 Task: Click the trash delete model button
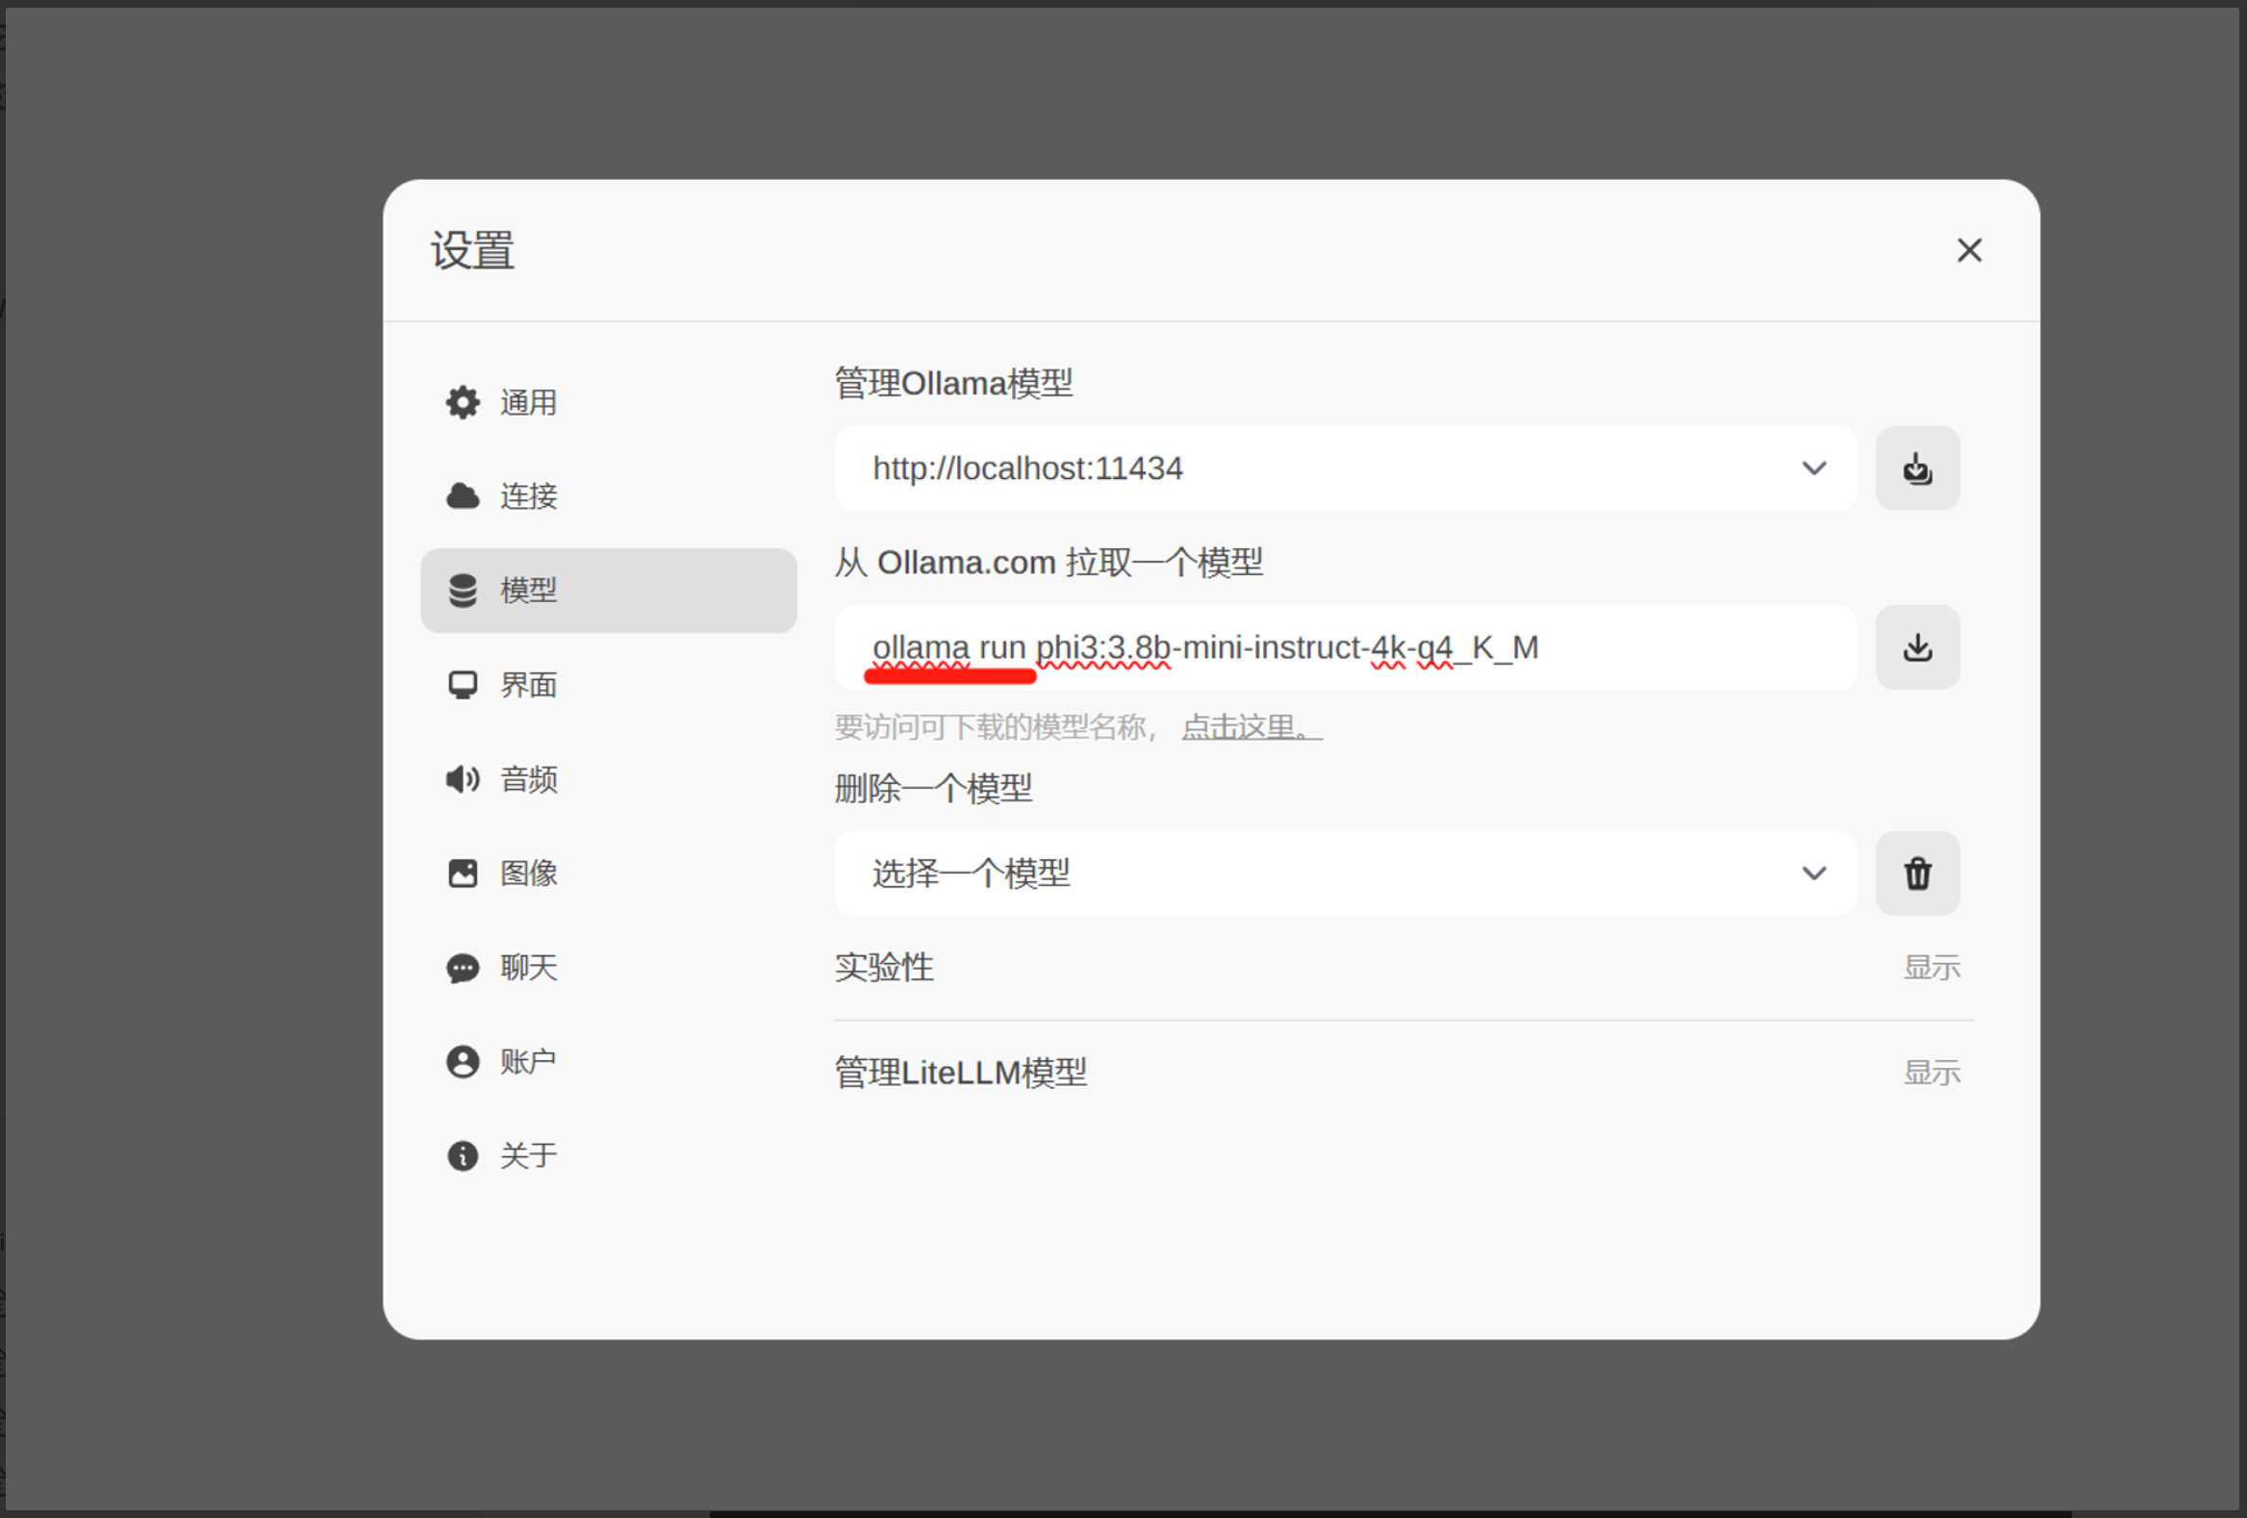1916,873
